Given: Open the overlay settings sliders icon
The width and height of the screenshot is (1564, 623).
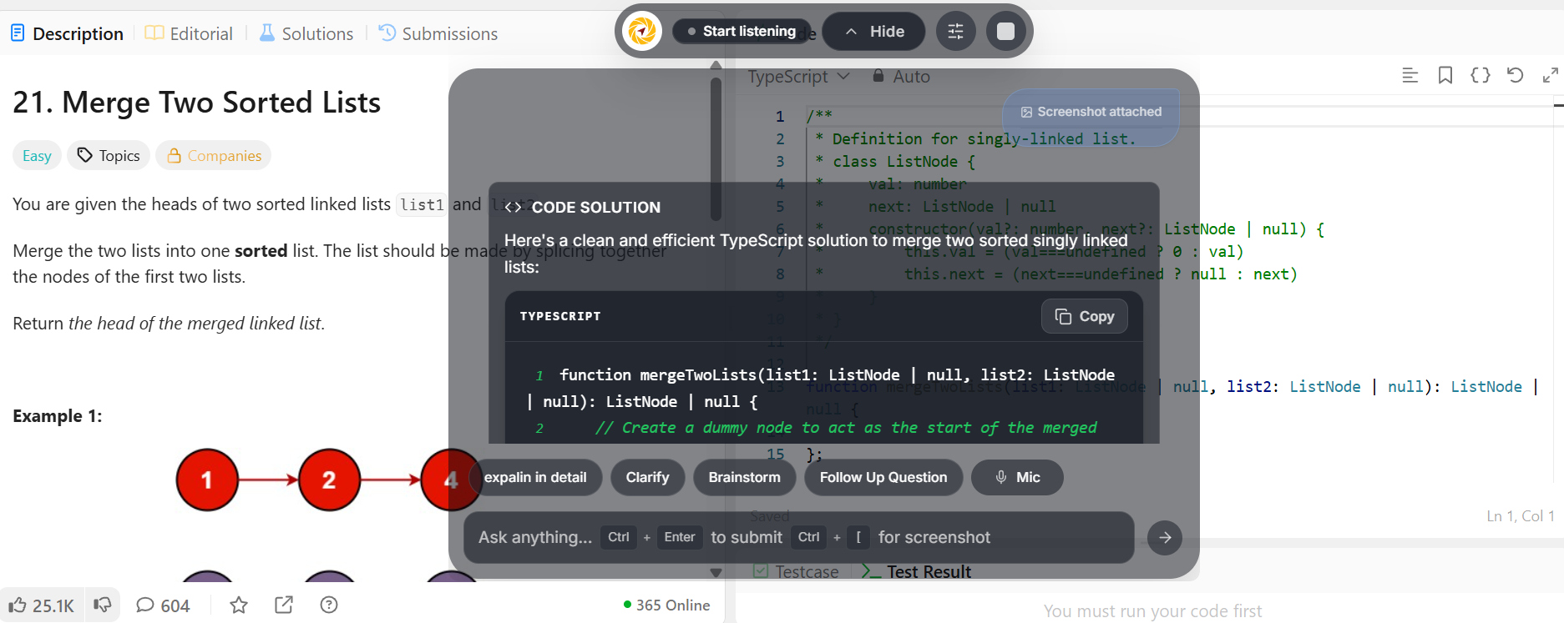Looking at the screenshot, I should [956, 32].
